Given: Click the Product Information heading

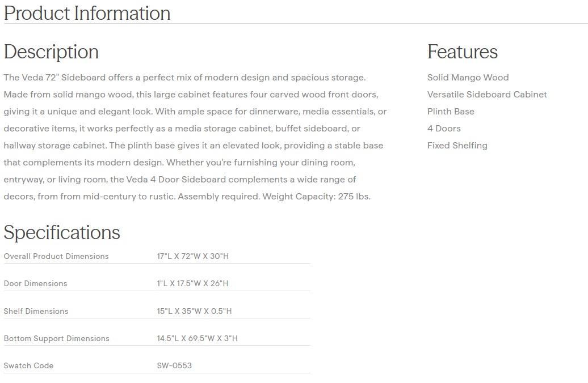Looking at the screenshot, I should [87, 13].
